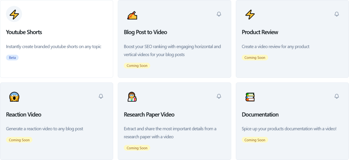The image size is (349, 160).
Task: Click the Product Review heading
Action: (260, 32)
